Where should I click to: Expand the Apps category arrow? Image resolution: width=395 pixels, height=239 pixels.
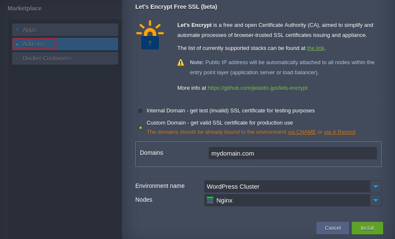point(17,29)
